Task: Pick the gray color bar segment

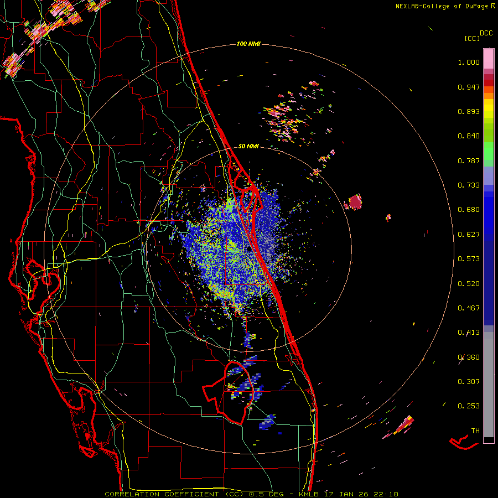Action: [489, 385]
